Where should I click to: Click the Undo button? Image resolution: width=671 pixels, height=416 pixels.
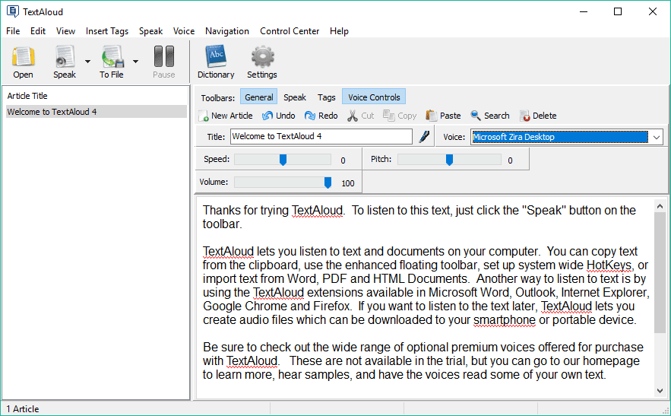pyautogui.click(x=279, y=116)
